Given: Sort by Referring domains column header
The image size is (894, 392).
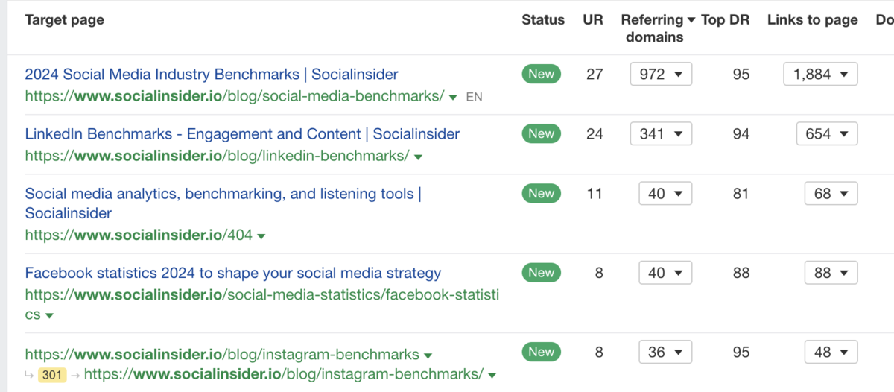Looking at the screenshot, I should pyautogui.click(x=658, y=28).
